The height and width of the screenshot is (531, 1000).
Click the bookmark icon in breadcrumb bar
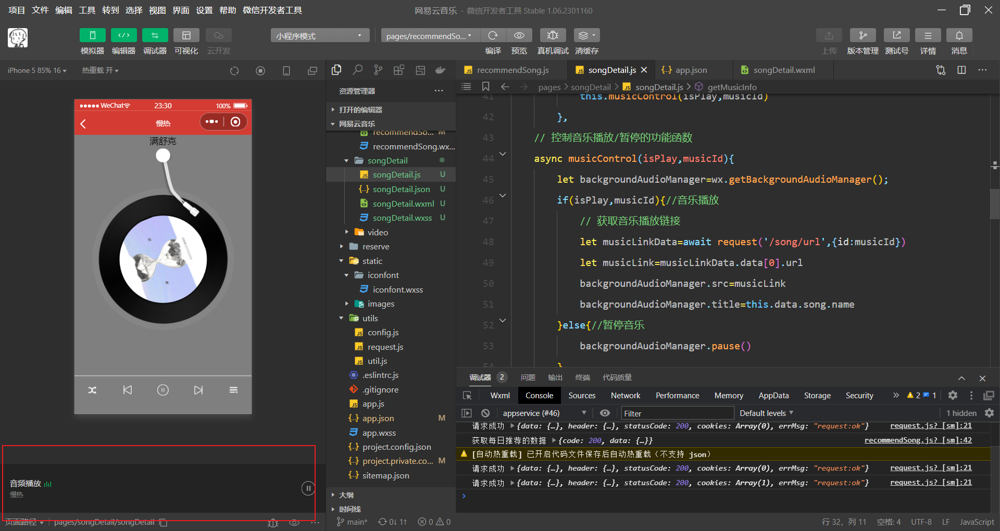tap(485, 86)
